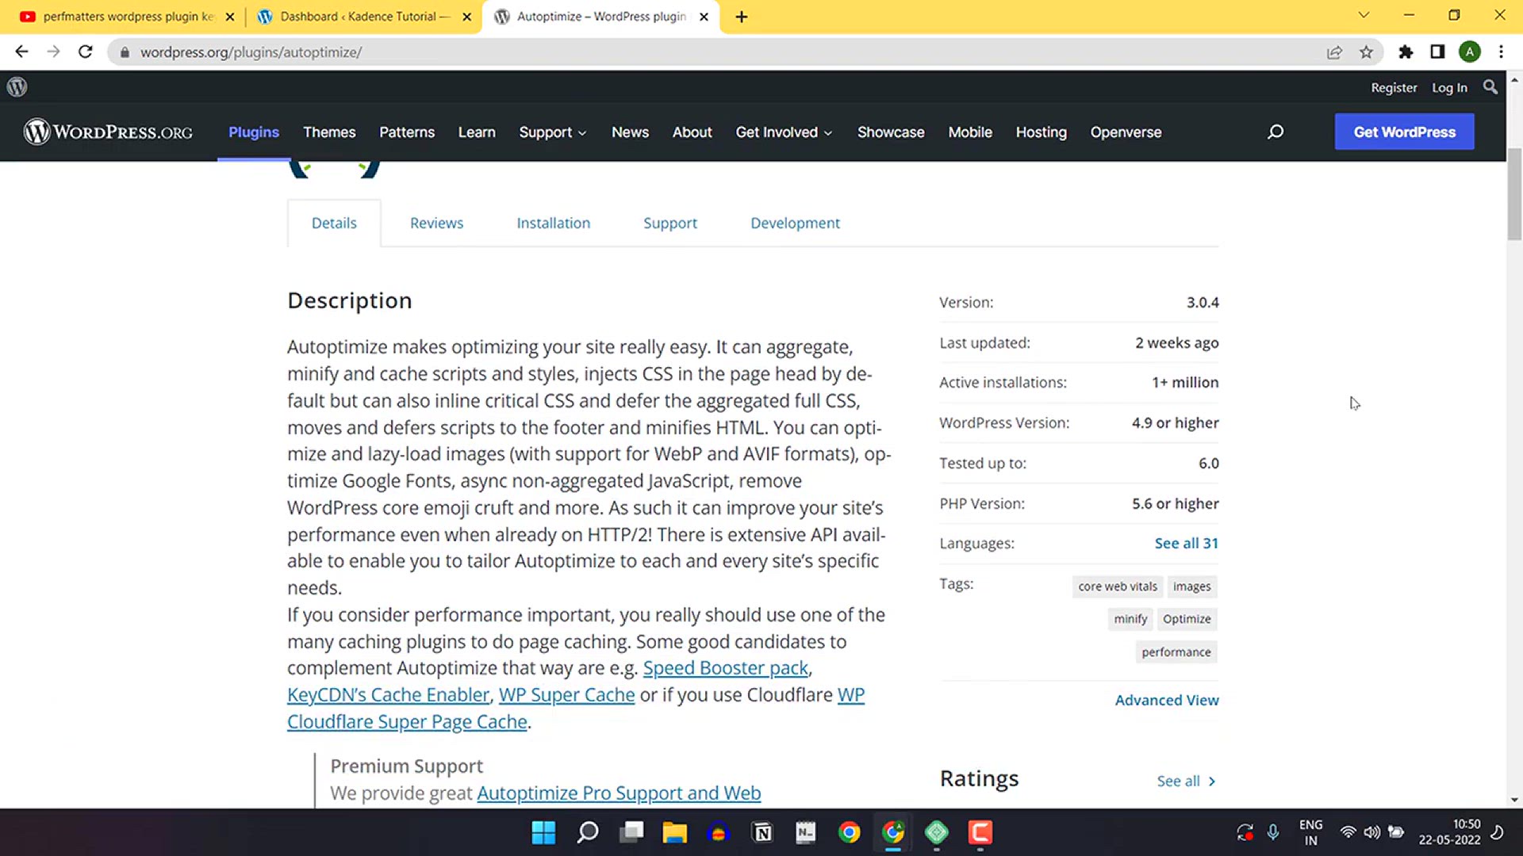The width and height of the screenshot is (1523, 856).
Task: Switch to the Dashboard Kadence Tutorial browser tab
Action: point(363,17)
